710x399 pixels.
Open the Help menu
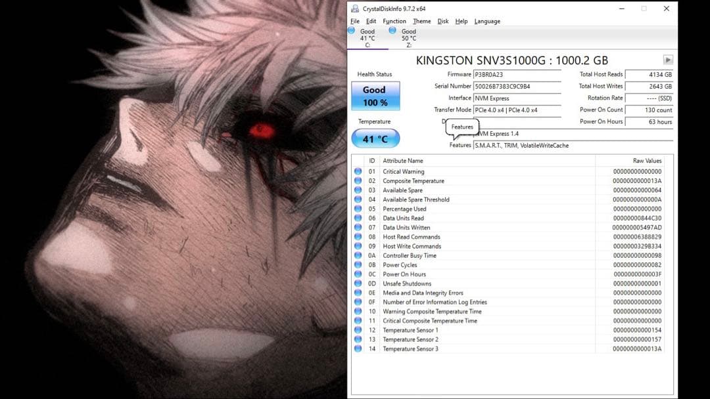coord(461,21)
